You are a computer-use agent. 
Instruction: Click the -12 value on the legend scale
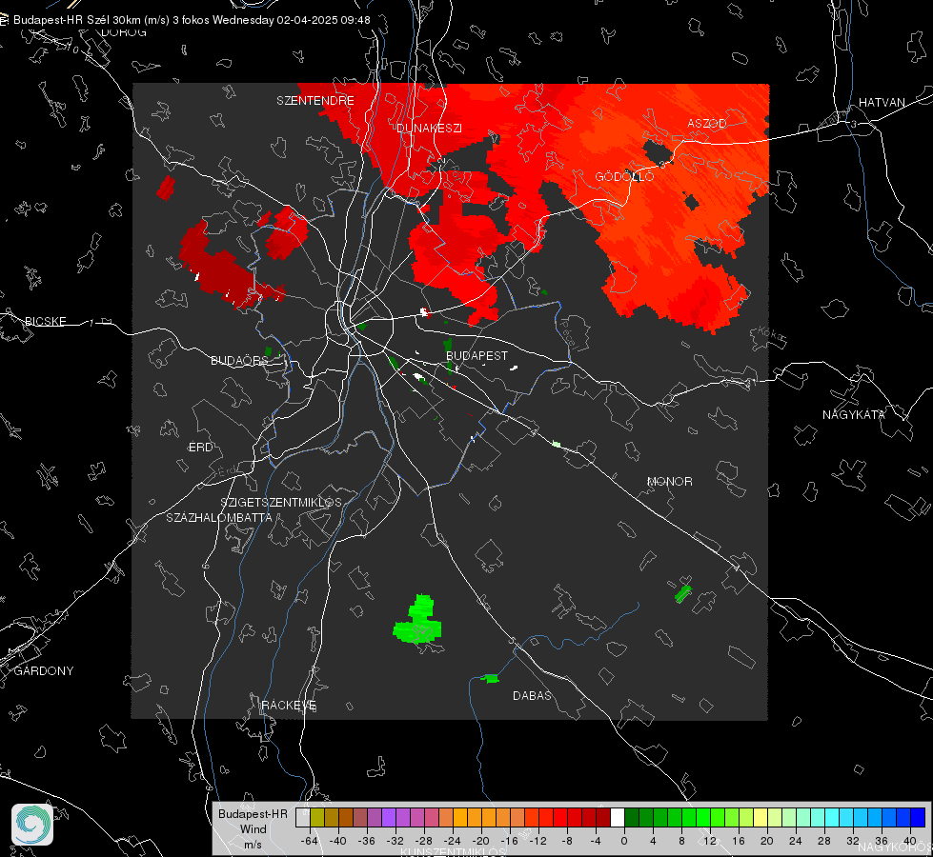(538, 841)
